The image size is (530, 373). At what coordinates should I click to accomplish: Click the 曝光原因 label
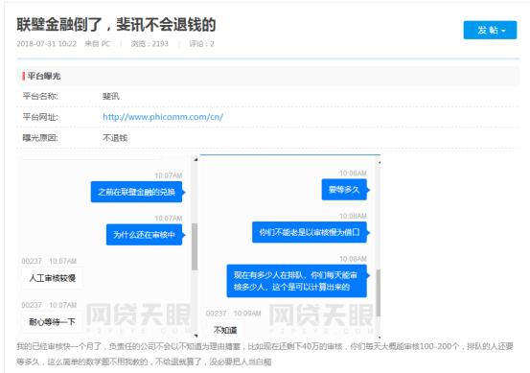[40, 138]
